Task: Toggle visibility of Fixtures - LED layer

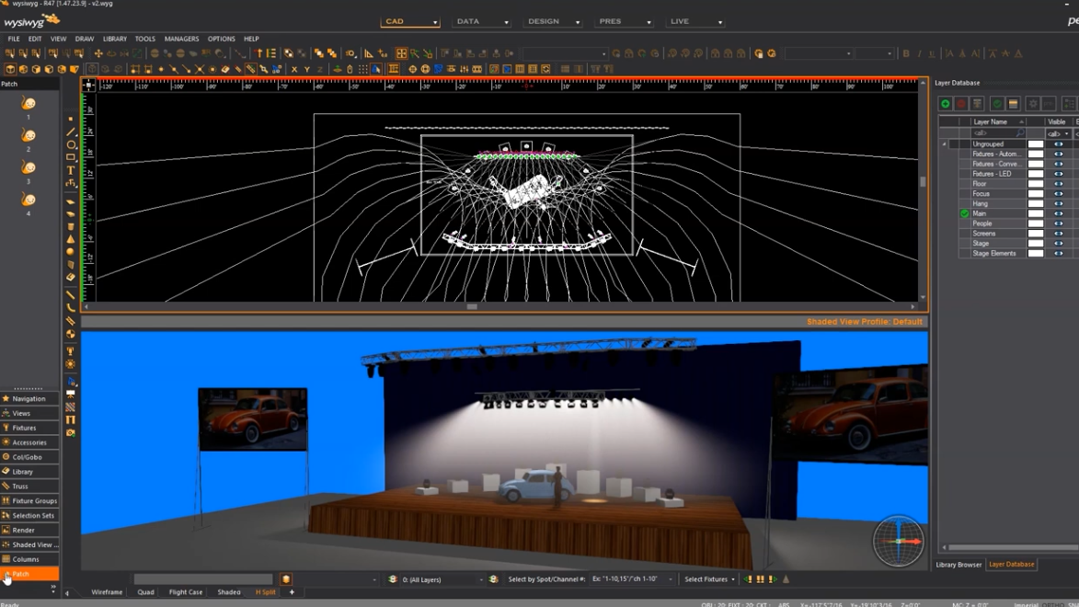Action: point(1059,174)
